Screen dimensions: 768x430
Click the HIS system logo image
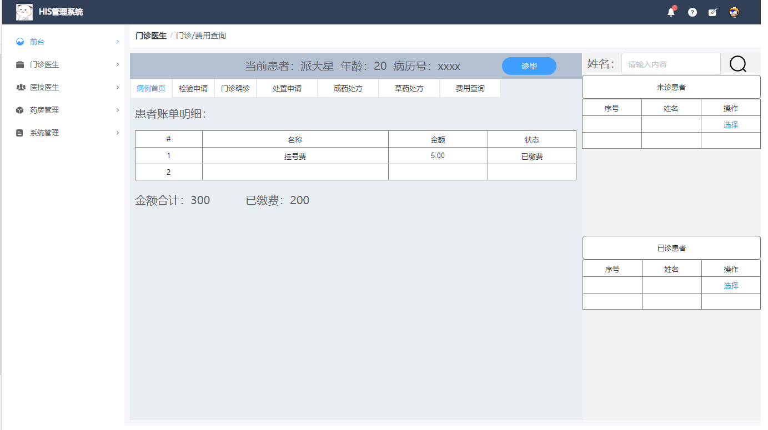(24, 12)
